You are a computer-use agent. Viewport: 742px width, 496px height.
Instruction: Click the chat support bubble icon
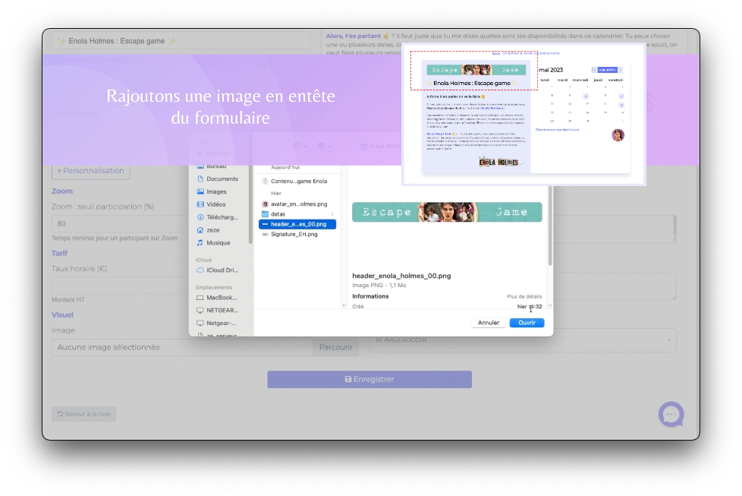point(671,414)
